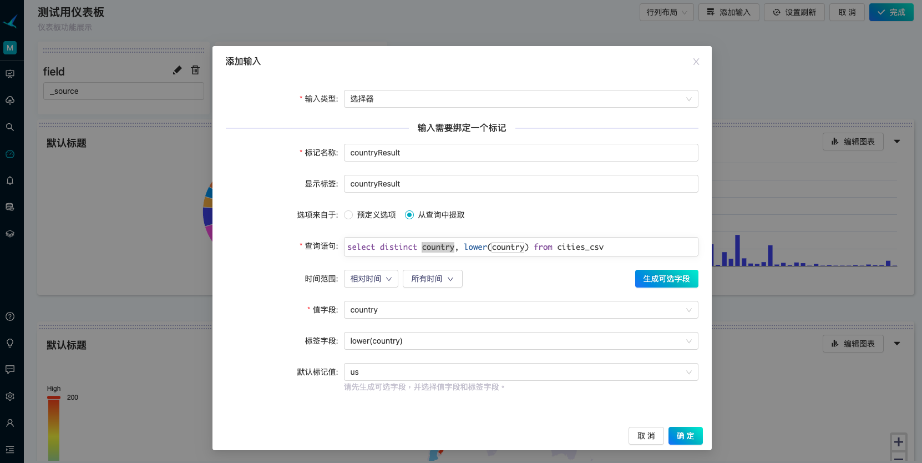Screen dimensions: 922x463
Task: Open the layers stack sidebar icon
Action: pos(10,234)
